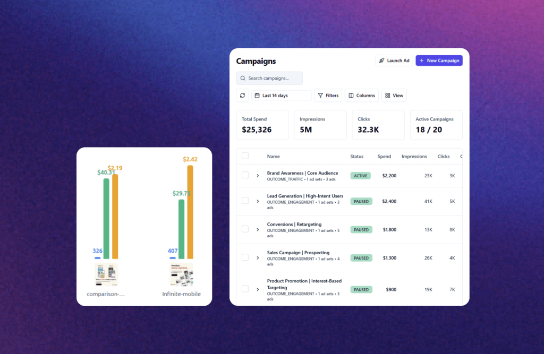544x354 pixels.
Task: Click the calendar icon for date range
Action: point(257,96)
